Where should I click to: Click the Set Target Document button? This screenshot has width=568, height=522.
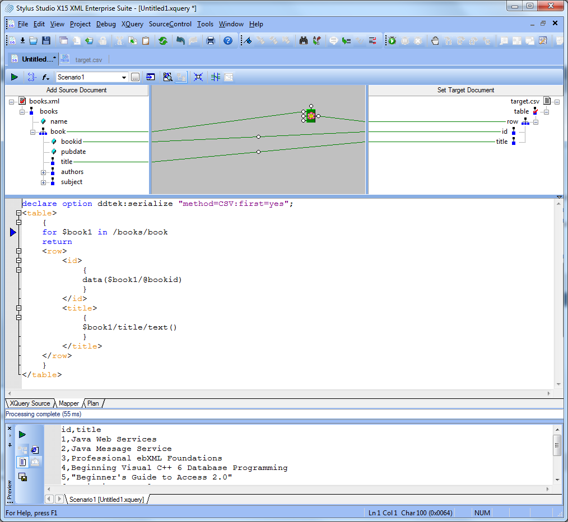[465, 90]
